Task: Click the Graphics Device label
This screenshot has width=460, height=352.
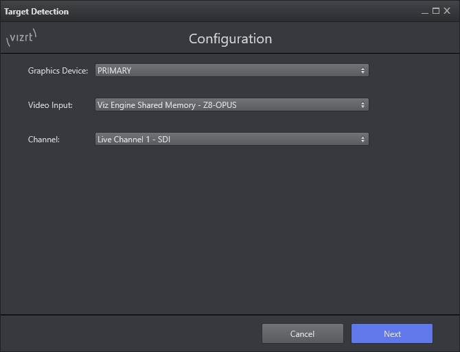Action: (x=58, y=71)
